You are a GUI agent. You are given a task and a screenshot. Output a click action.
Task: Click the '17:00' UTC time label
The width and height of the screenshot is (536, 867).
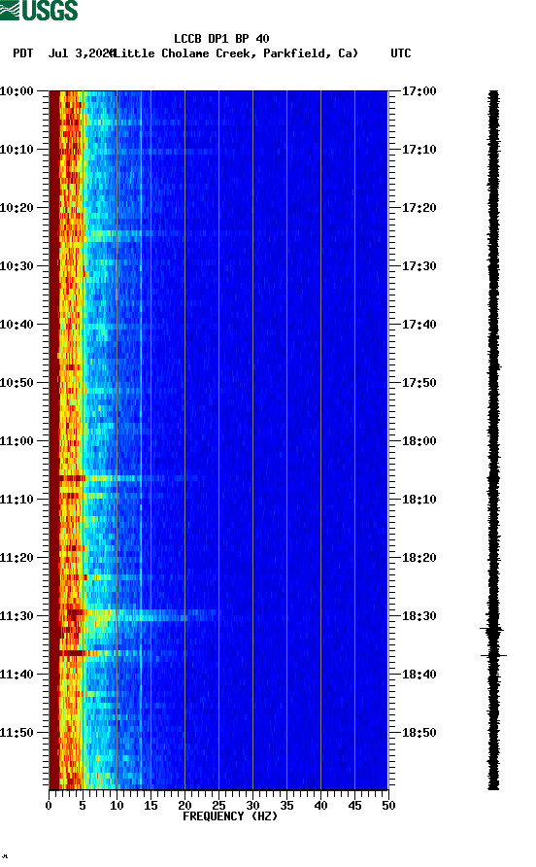(x=419, y=91)
